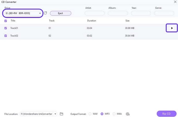The image size is (178, 117).
Task: Uncheck Track02 checkbox
Action: [5, 36]
